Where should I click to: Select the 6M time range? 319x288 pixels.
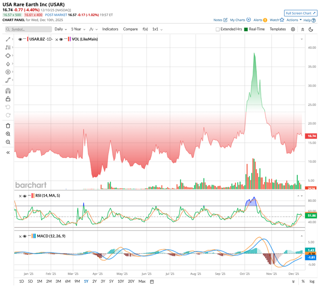coord(68,281)
